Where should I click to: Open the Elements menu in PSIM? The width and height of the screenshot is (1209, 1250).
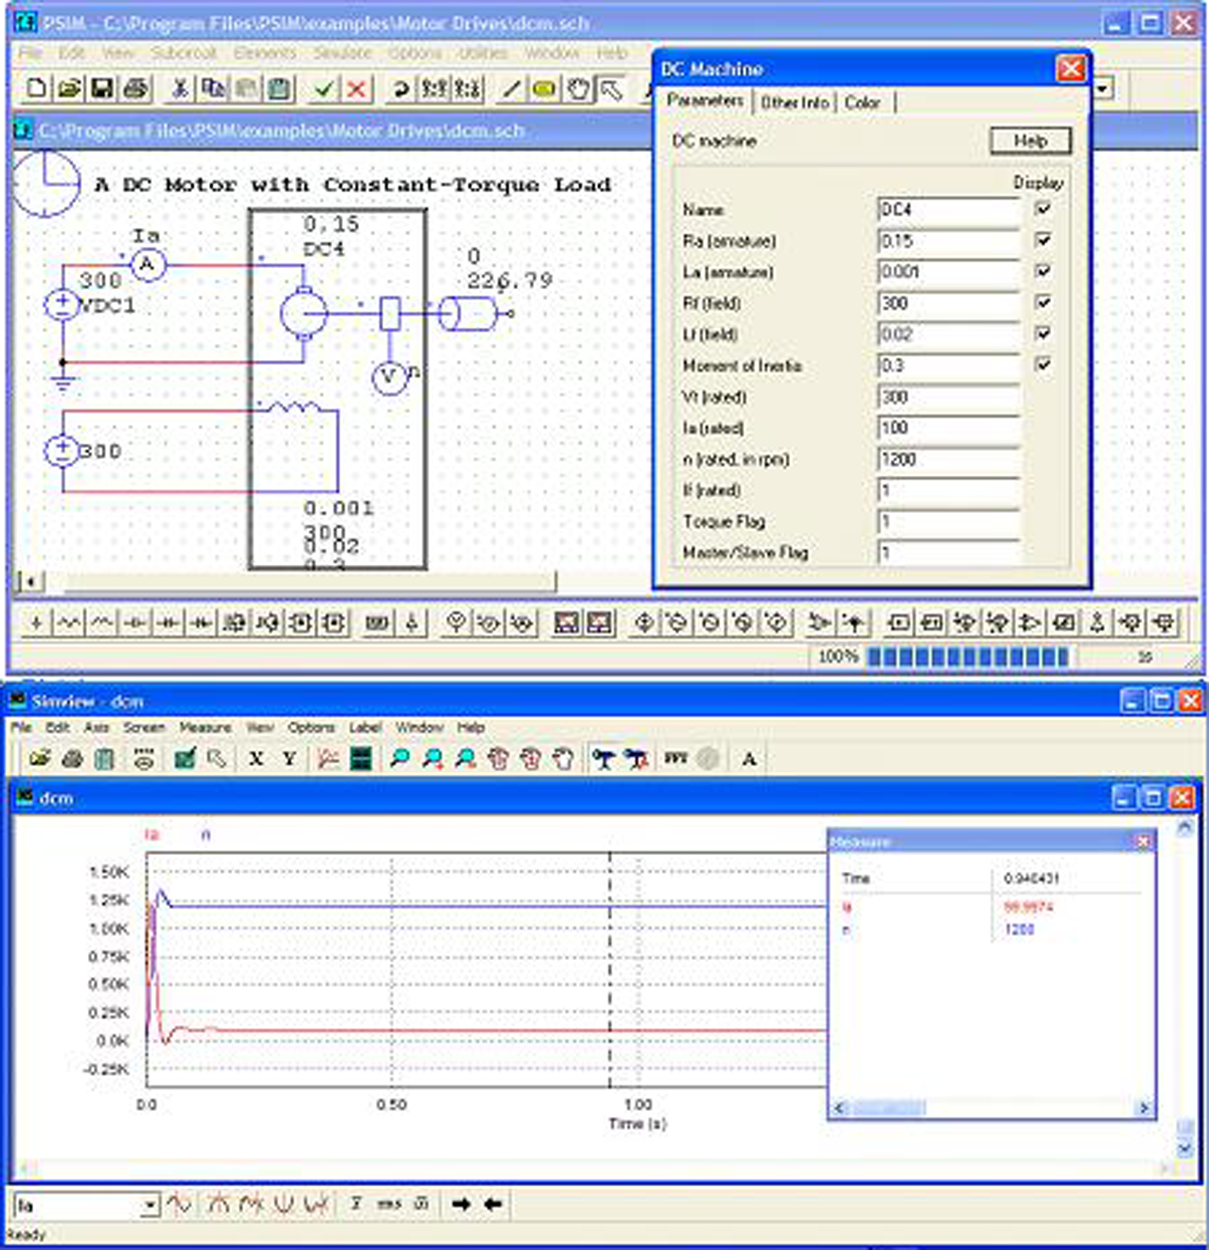click(x=264, y=53)
